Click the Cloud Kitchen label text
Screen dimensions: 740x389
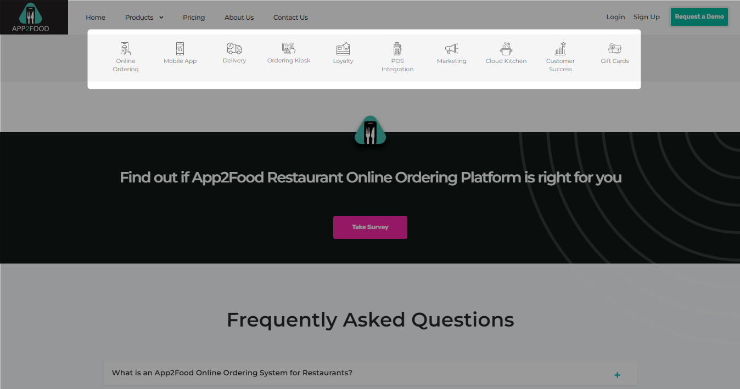click(506, 61)
